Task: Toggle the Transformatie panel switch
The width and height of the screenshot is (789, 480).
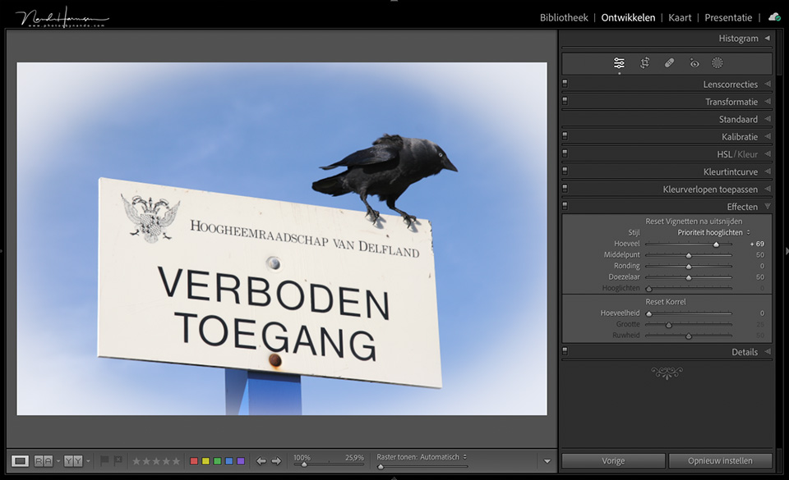Action: (x=565, y=101)
